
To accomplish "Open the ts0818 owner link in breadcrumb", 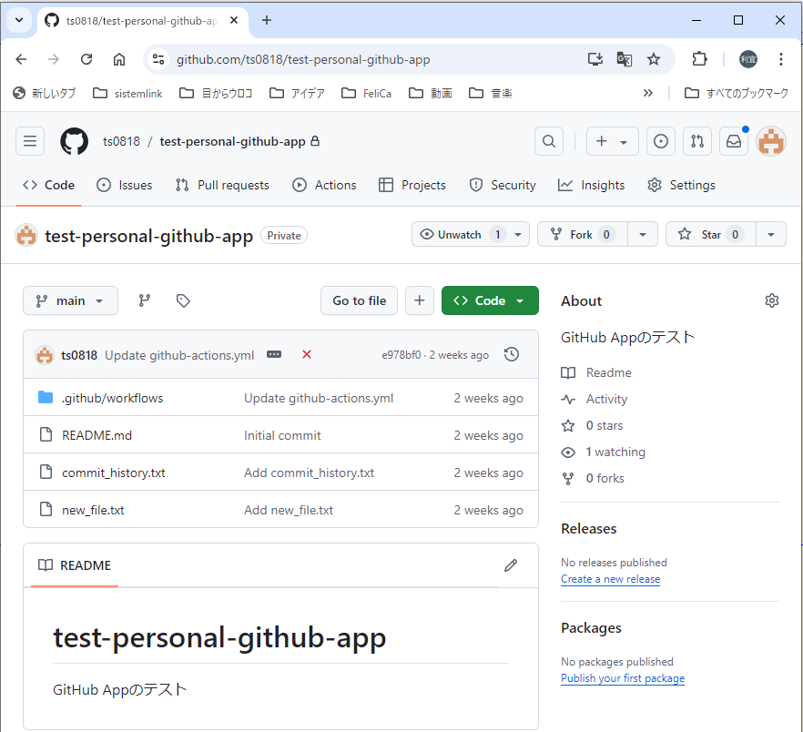I will [121, 141].
